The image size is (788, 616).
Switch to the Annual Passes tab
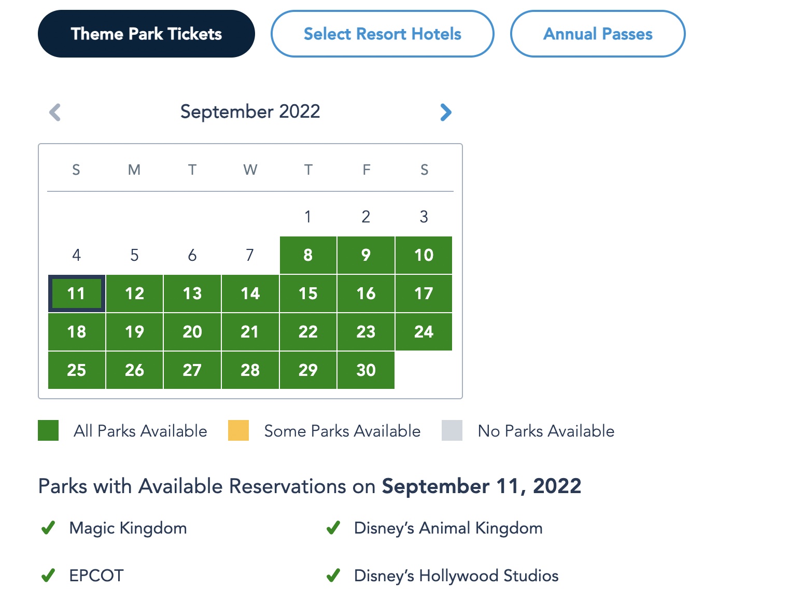598,34
